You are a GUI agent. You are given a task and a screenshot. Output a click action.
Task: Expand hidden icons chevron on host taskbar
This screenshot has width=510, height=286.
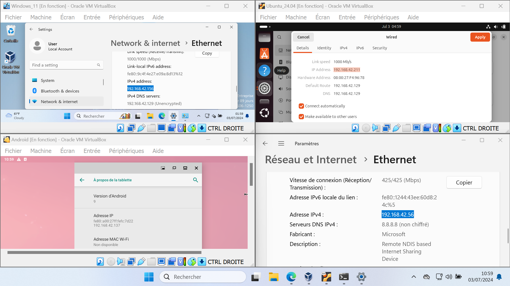414,277
